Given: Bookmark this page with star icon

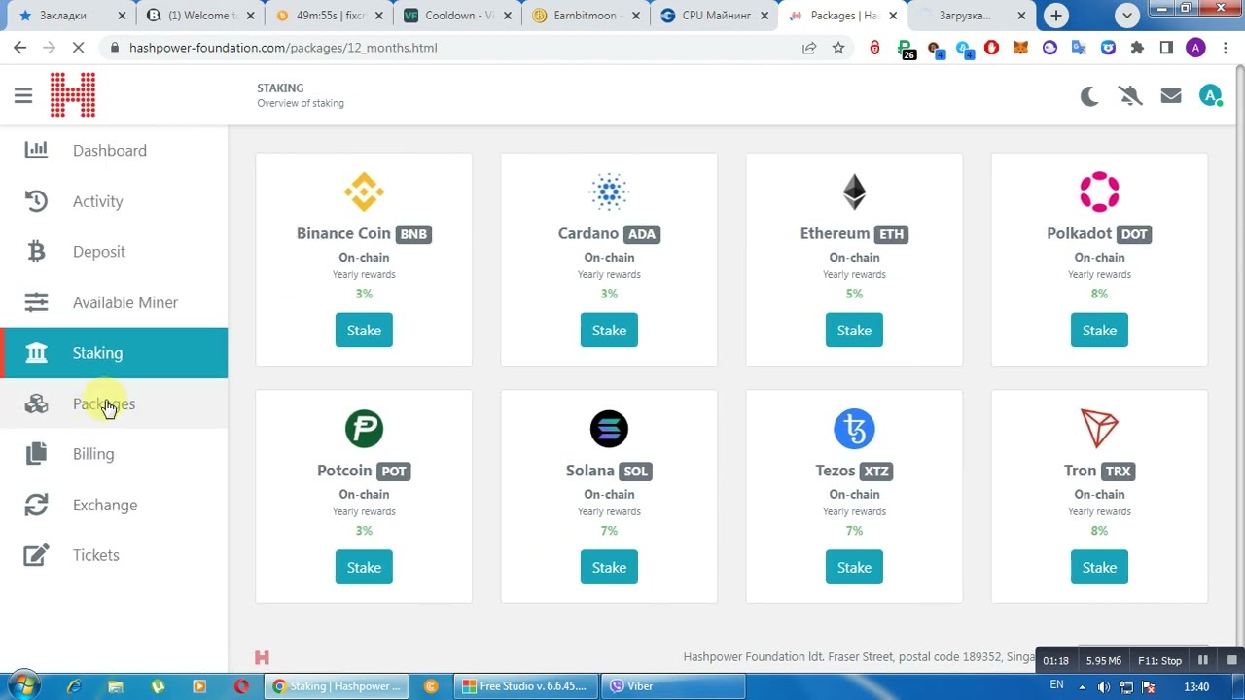Looking at the screenshot, I should point(838,48).
